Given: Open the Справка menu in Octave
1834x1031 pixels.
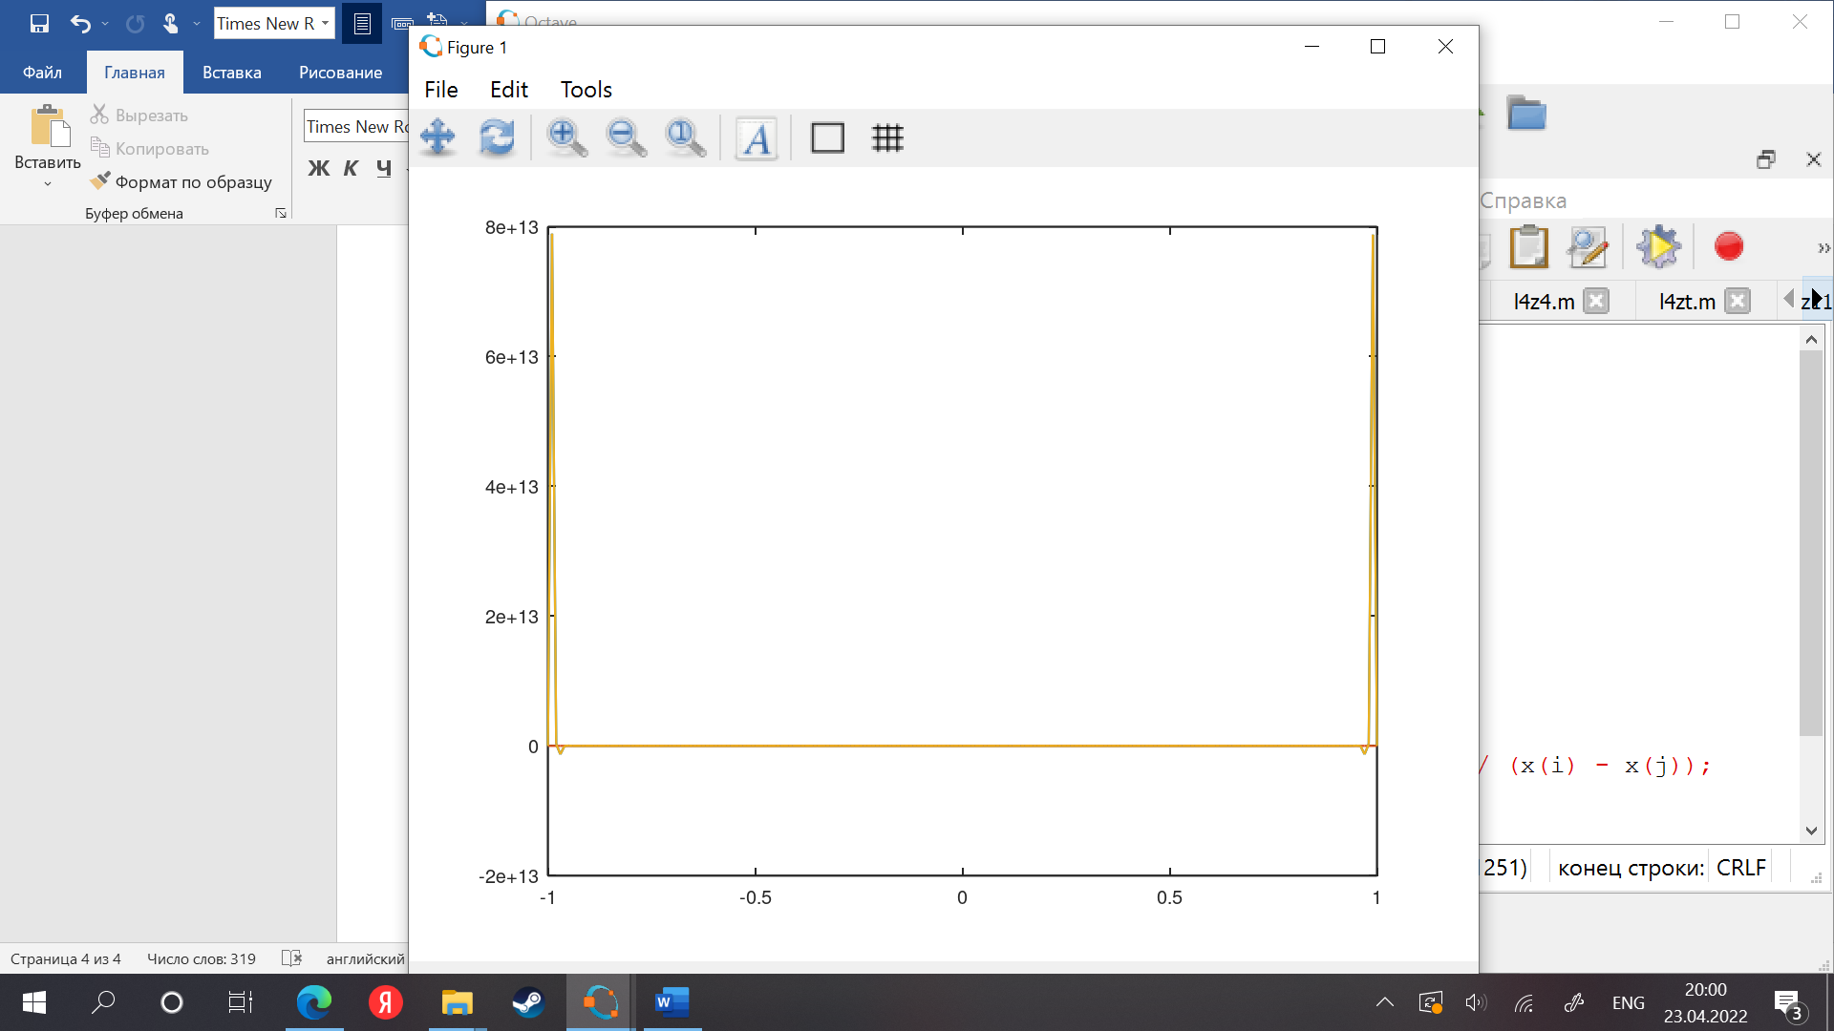Looking at the screenshot, I should tap(1523, 200).
